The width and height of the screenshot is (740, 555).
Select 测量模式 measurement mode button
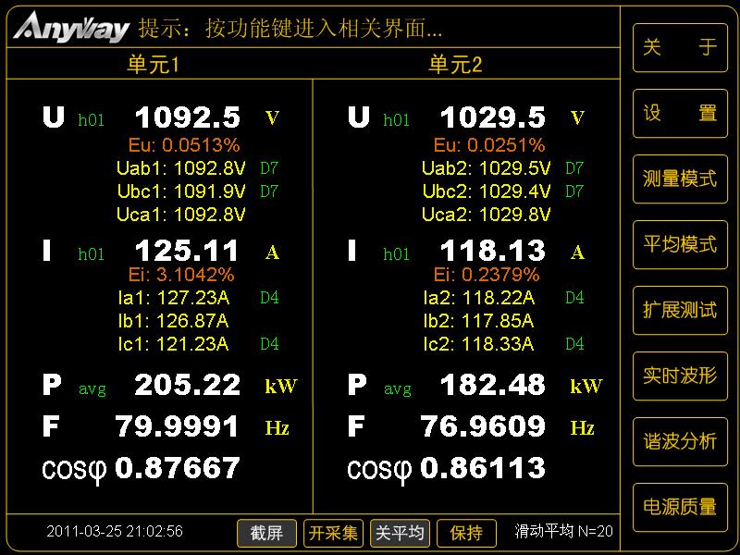click(680, 179)
